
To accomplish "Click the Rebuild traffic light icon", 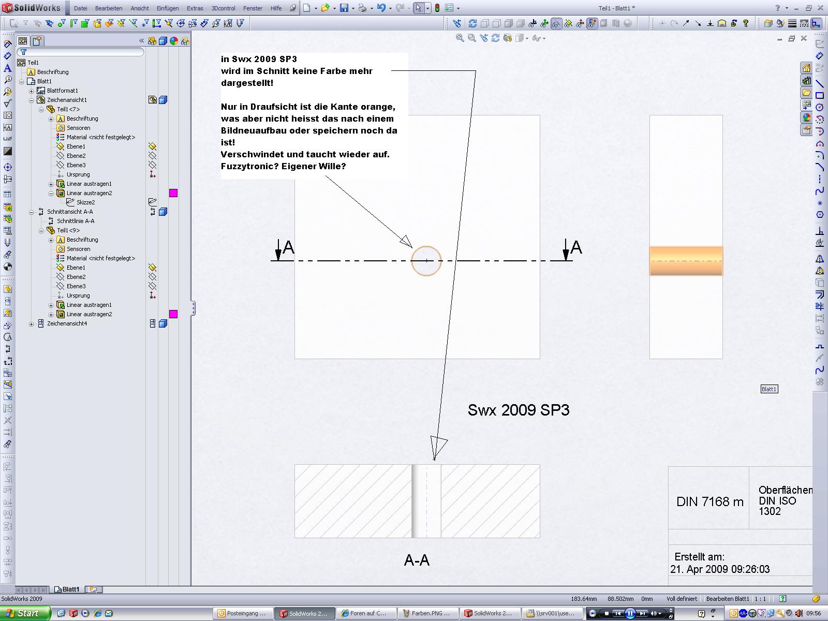I will [x=437, y=8].
